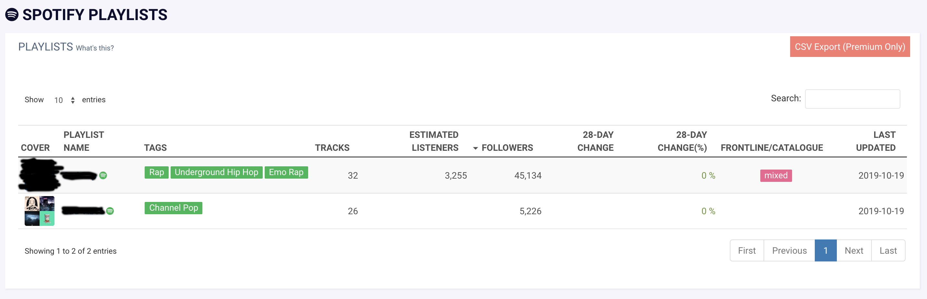Click the pink mixed label
Image resolution: width=927 pixels, height=299 pixels.
[x=776, y=175]
